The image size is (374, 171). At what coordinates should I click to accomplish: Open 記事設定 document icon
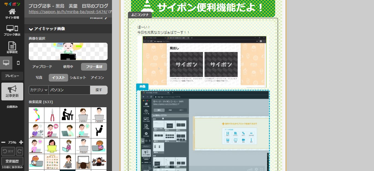12,48
